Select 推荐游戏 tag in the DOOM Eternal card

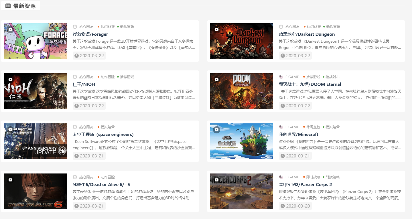pos(313,77)
